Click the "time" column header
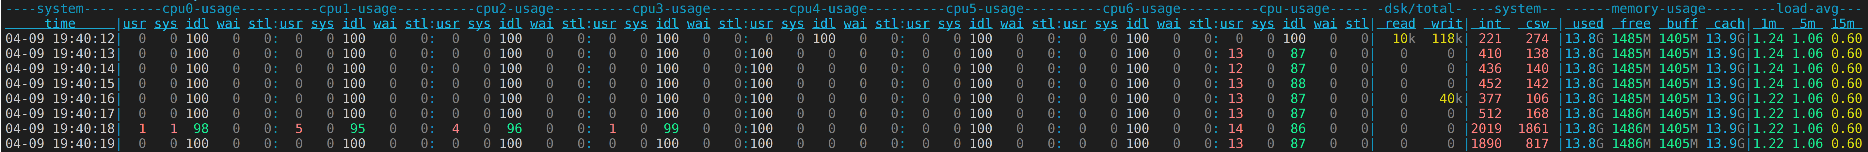Viewport: 1868px width, 152px height. (60, 24)
